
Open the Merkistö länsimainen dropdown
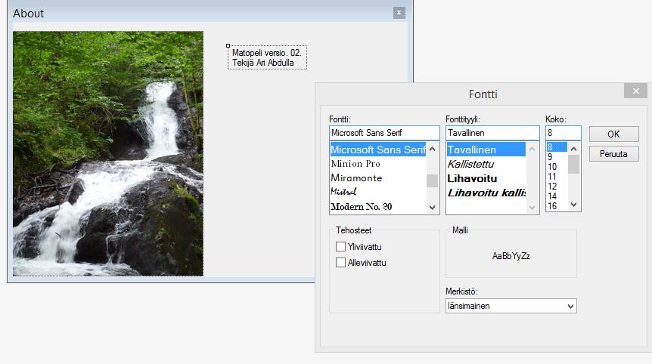511,306
